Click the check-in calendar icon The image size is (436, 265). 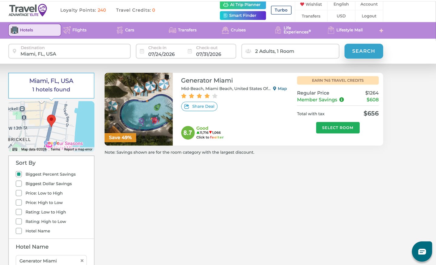pos(142,51)
